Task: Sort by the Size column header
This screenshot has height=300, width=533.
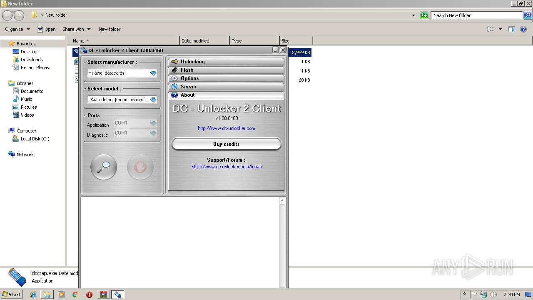Action: (296, 41)
